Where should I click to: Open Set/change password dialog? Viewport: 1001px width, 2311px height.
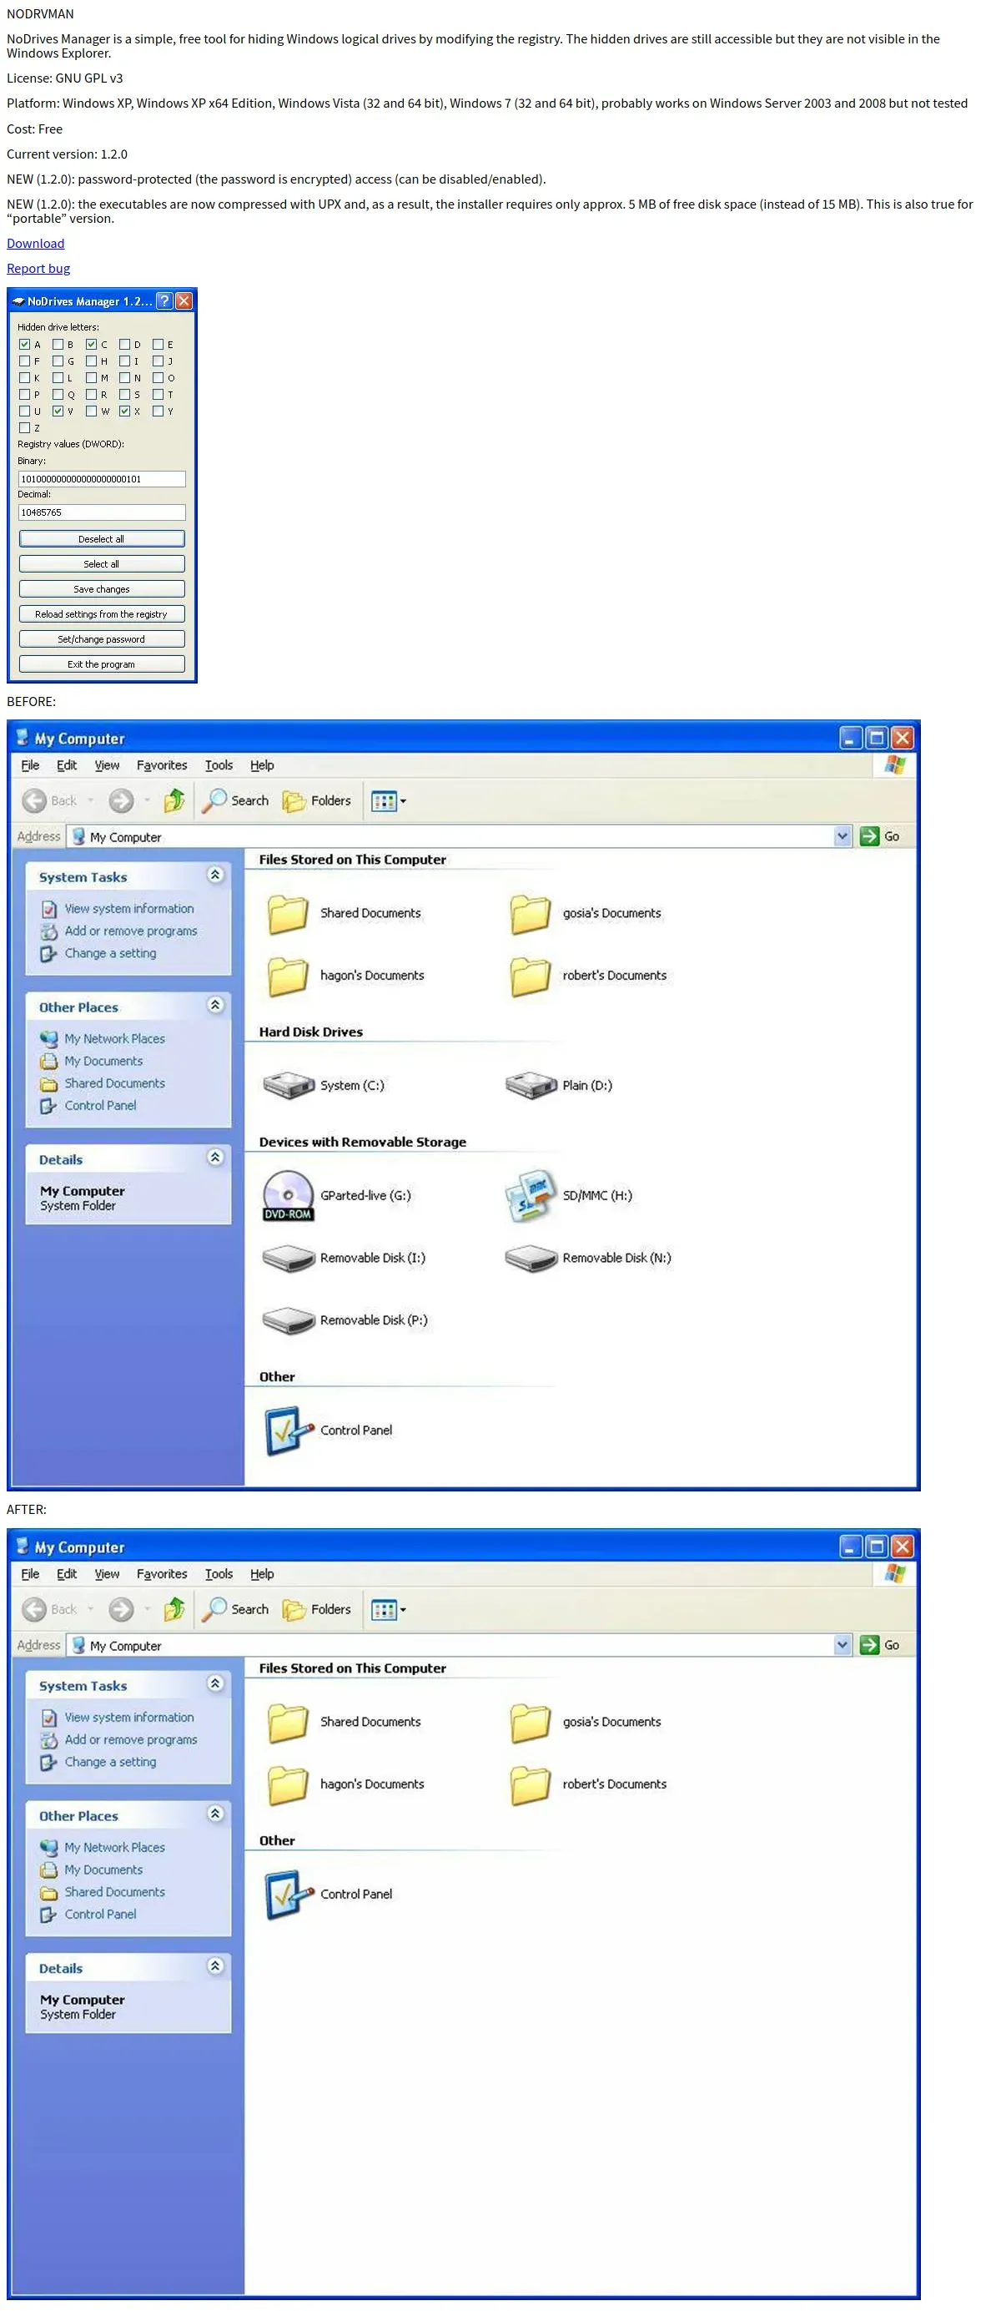pos(102,639)
